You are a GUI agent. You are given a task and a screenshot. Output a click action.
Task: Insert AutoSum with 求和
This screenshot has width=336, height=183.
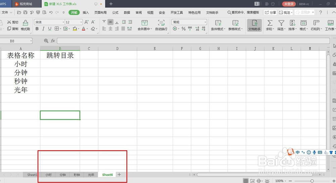pos(270,25)
